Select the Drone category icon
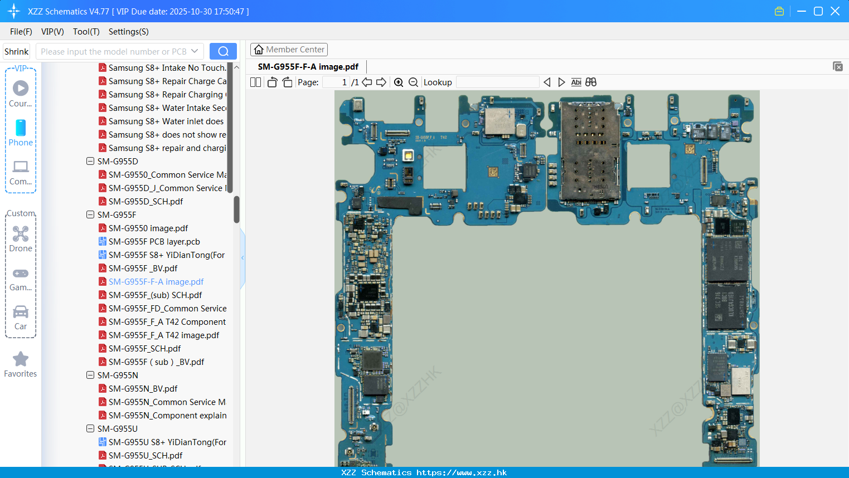 click(x=21, y=233)
